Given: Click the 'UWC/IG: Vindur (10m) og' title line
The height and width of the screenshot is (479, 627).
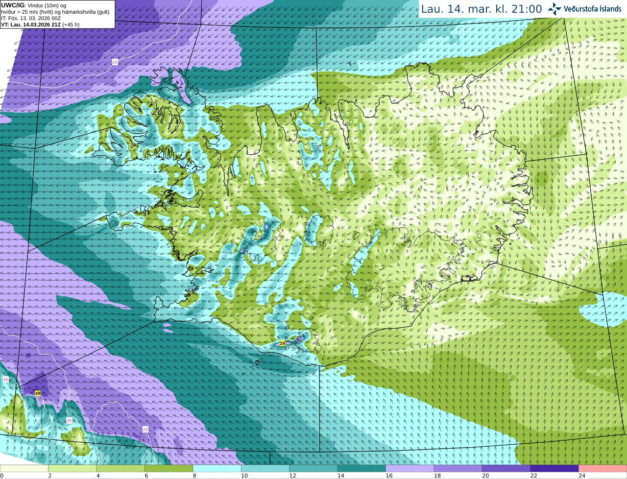Looking at the screenshot, I should pos(34,5).
